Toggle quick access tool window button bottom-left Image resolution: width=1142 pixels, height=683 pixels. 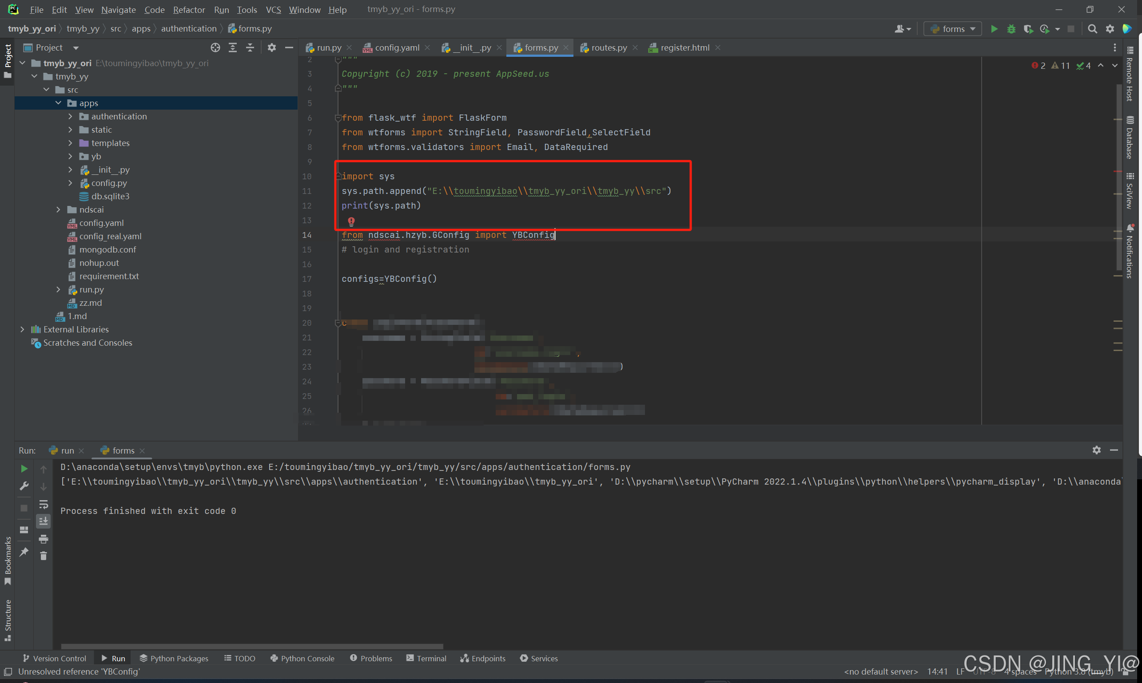coord(8,671)
